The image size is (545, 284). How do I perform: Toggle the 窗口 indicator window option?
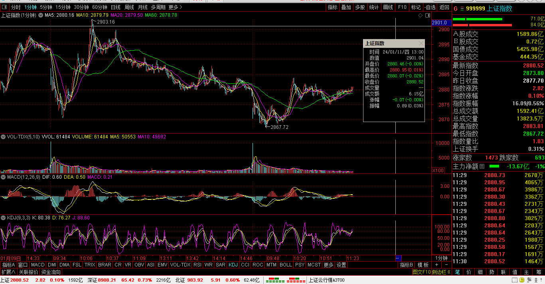point(23,265)
